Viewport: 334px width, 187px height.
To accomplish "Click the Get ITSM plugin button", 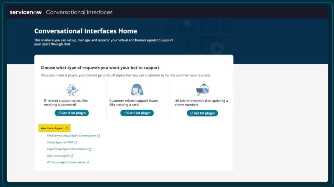I will coord(71,113).
